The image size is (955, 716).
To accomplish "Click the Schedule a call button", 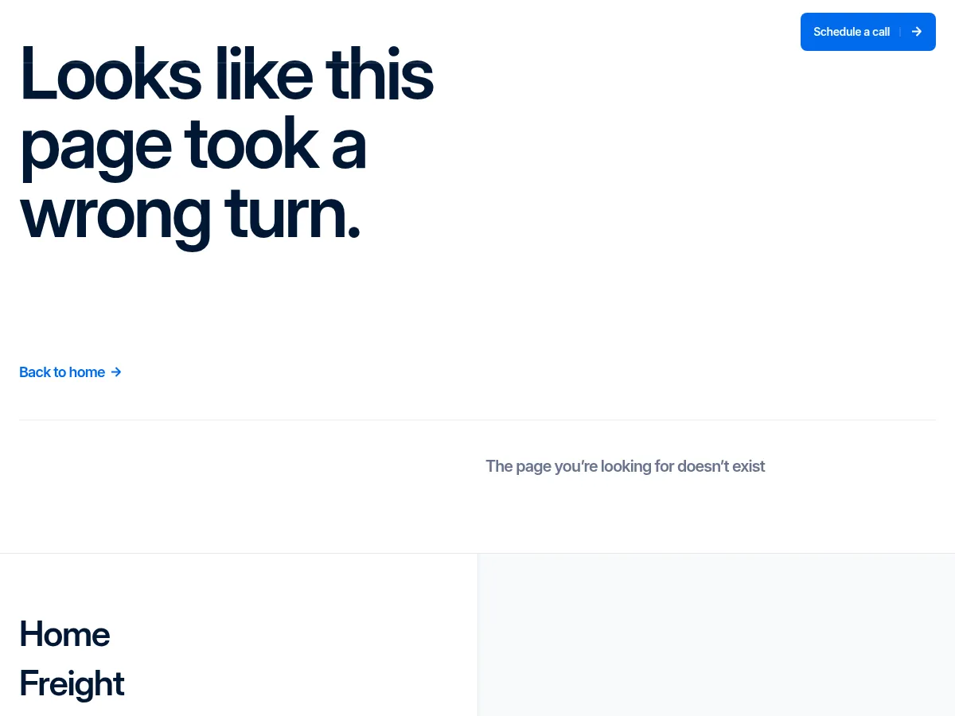I will (852, 32).
